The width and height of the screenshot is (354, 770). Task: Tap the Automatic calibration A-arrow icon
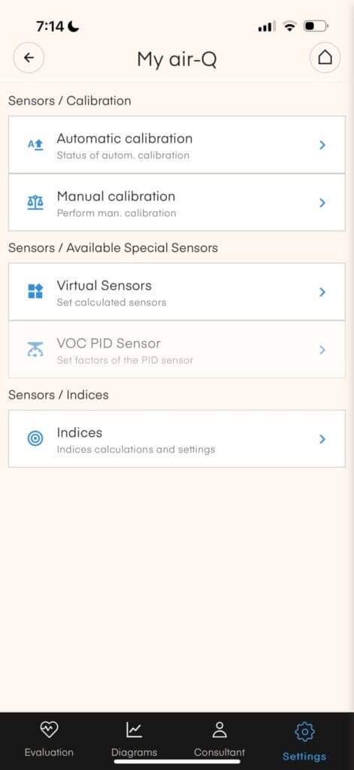[x=35, y=145]
